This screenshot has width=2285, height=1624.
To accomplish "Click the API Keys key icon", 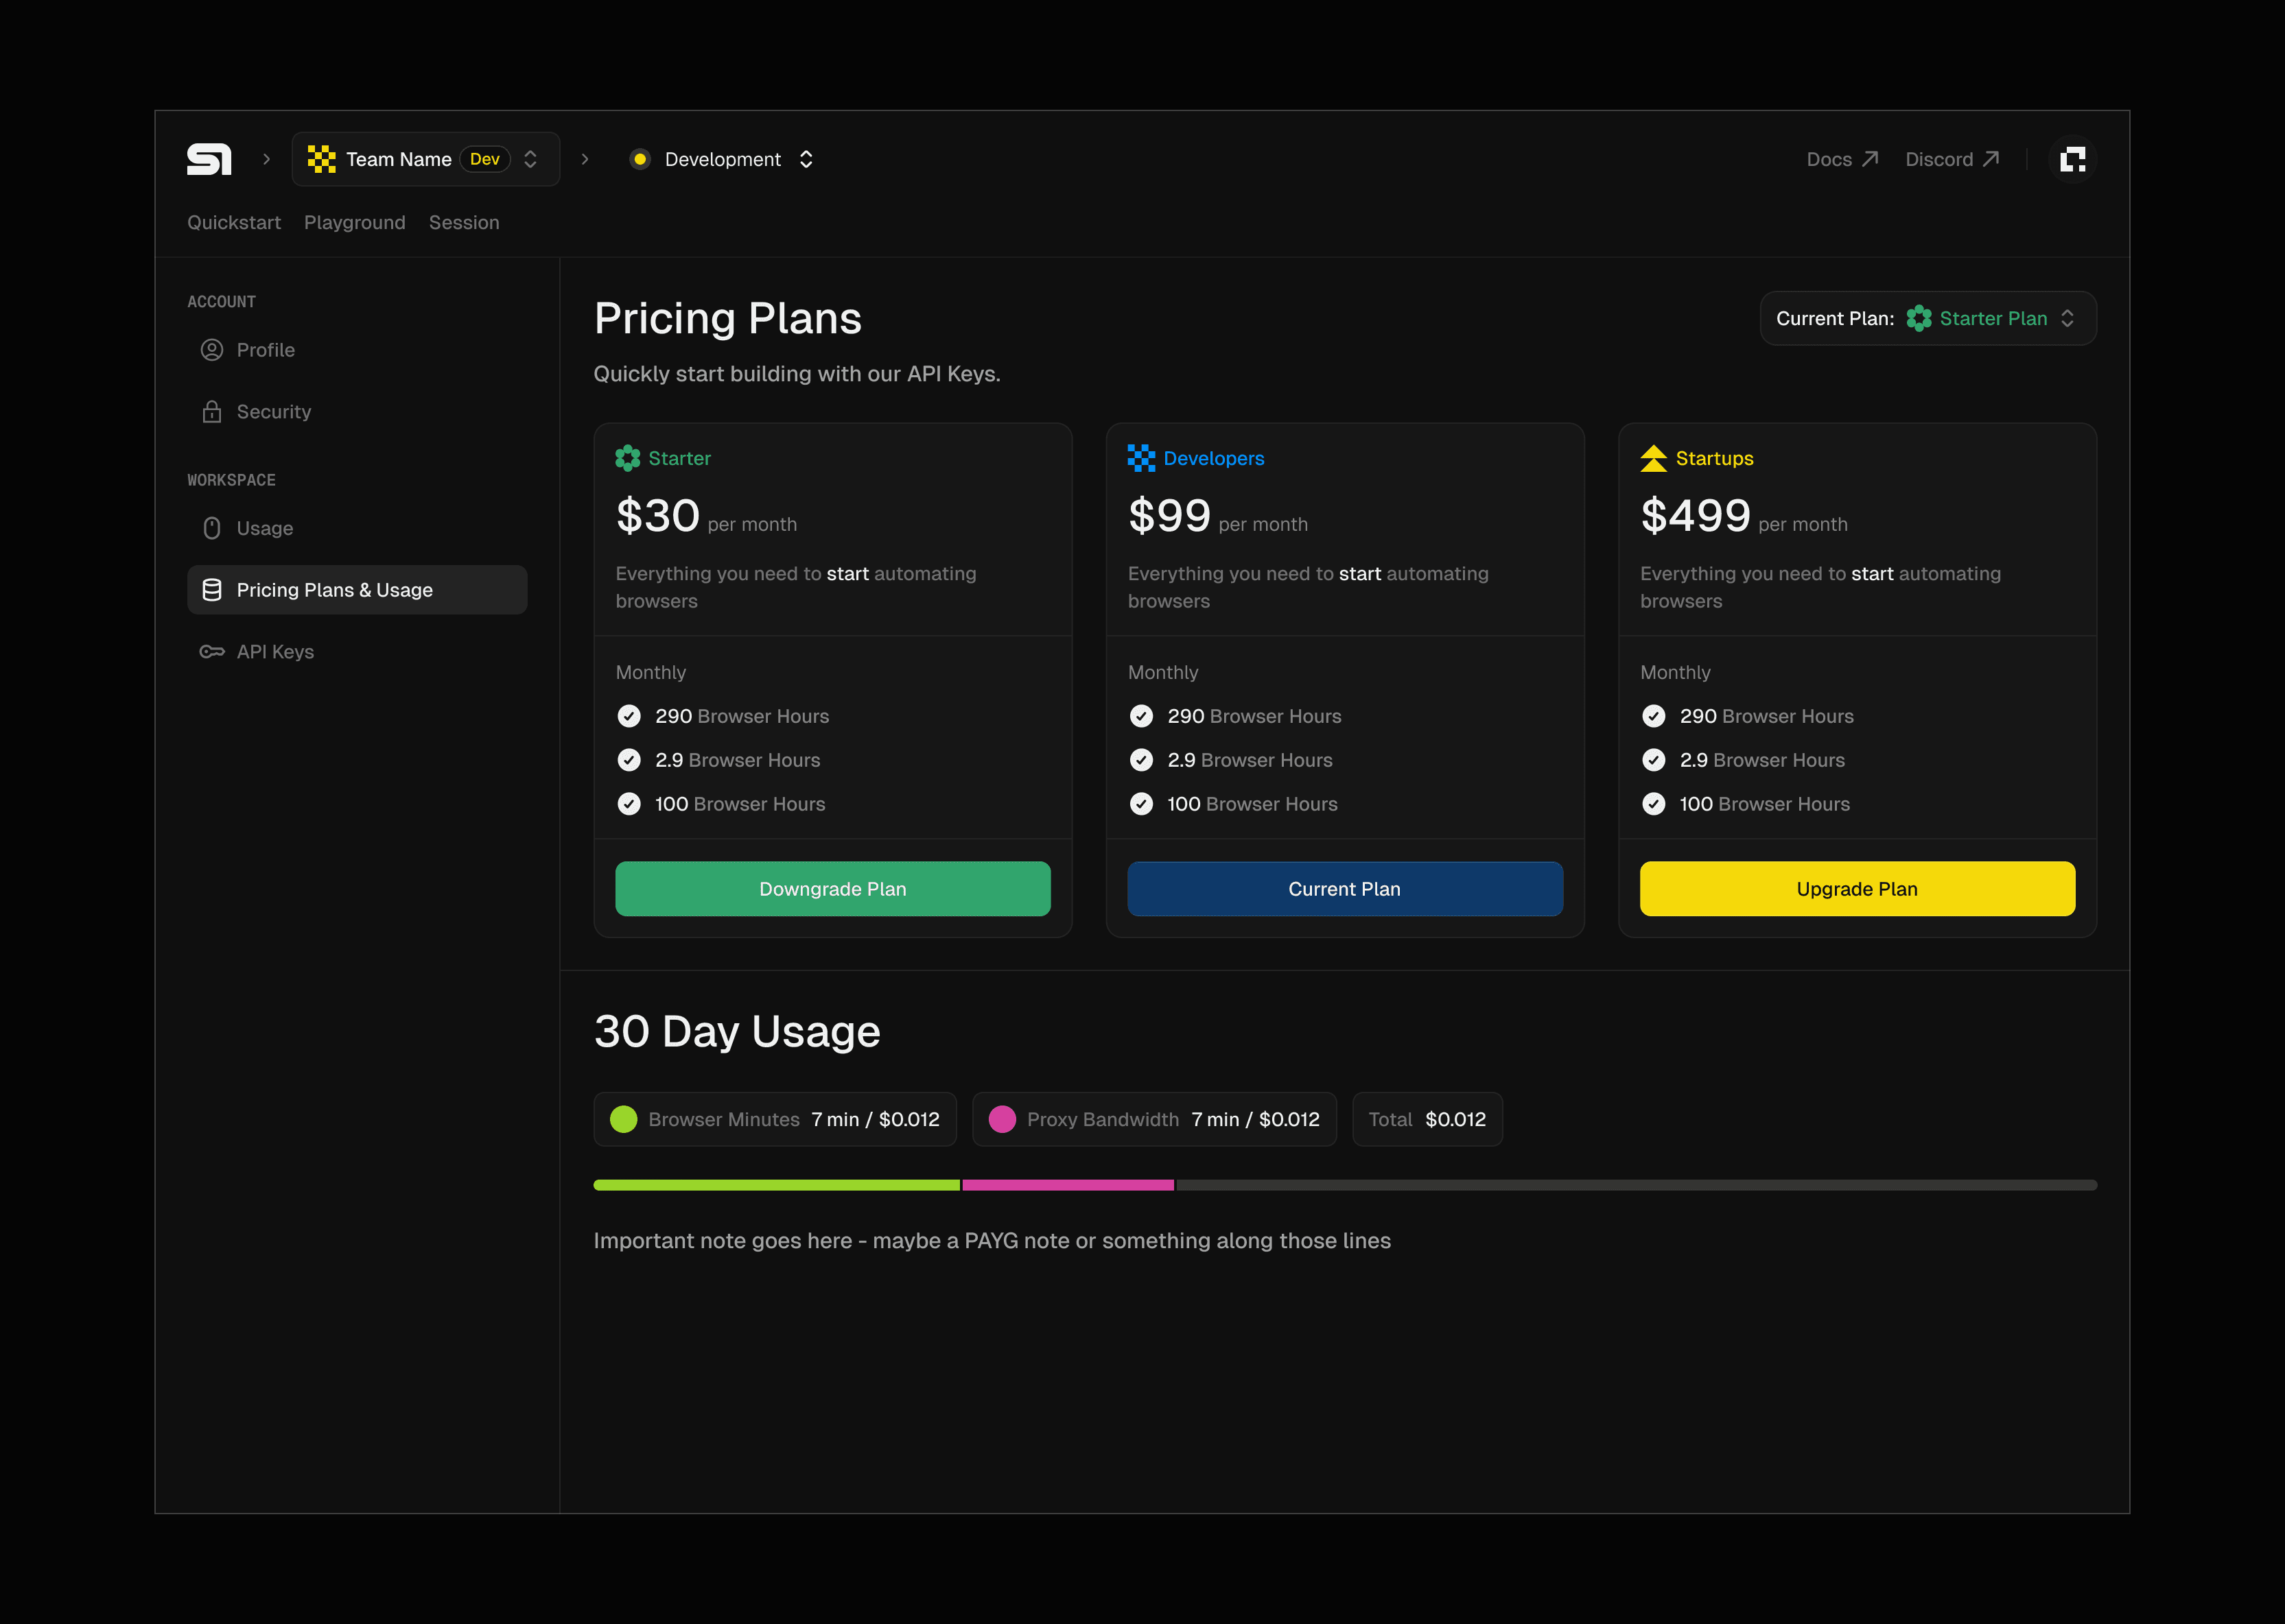I will [x=212, y=652].
